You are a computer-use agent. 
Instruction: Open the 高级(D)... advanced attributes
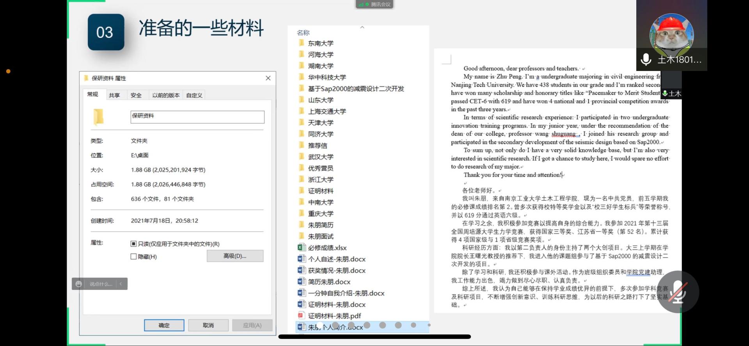coord(235,256)
